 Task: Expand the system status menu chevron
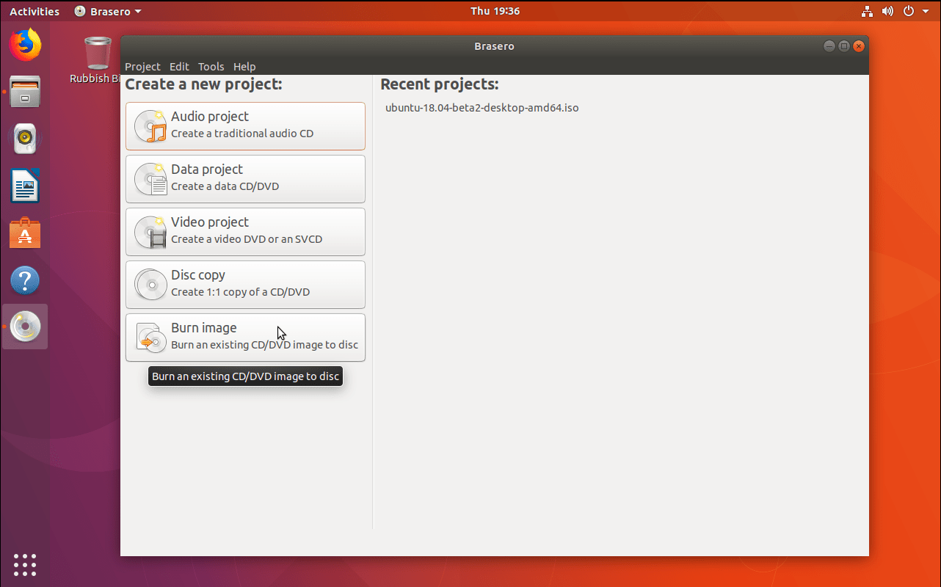pos(925,11)
